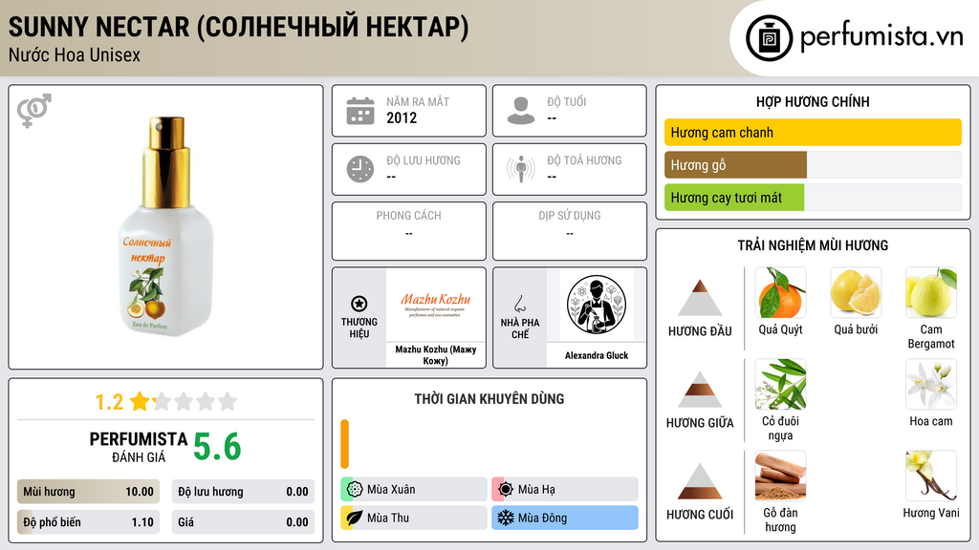Click the nose icon above Nhà pha chế

pyautogui.click(x=519, y=304)
